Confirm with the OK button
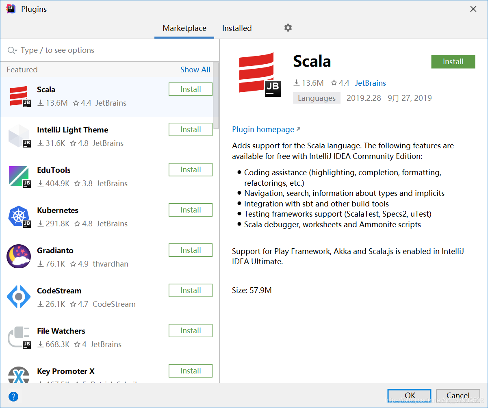The image size is (488, 408). coord(410,395)
